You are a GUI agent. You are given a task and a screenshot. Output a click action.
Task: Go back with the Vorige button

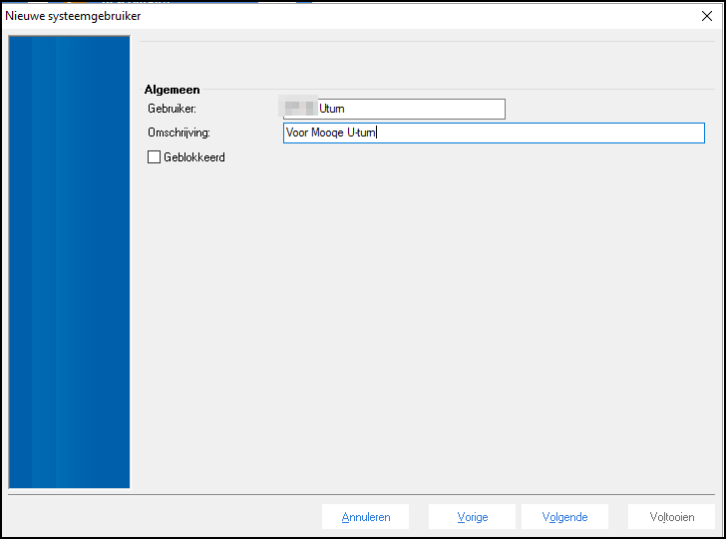pyautogui.click(x=472, y=517)
